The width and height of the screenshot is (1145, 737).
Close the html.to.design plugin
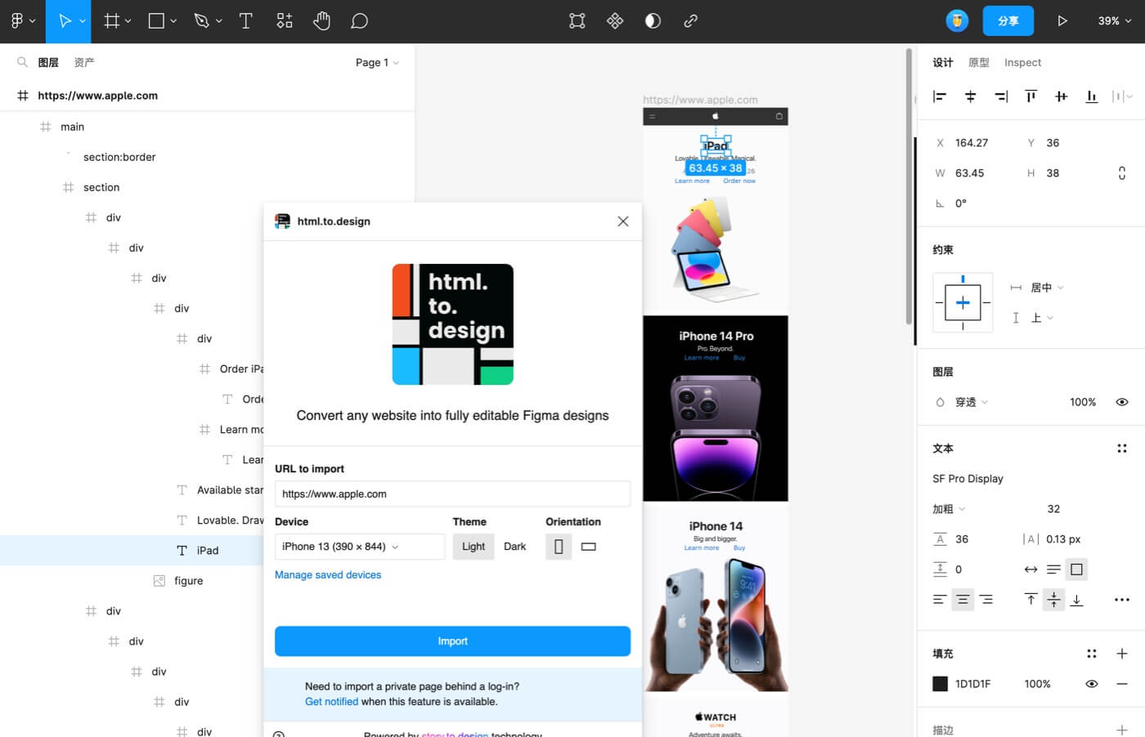pyautogui.click(x=623, y=221)
